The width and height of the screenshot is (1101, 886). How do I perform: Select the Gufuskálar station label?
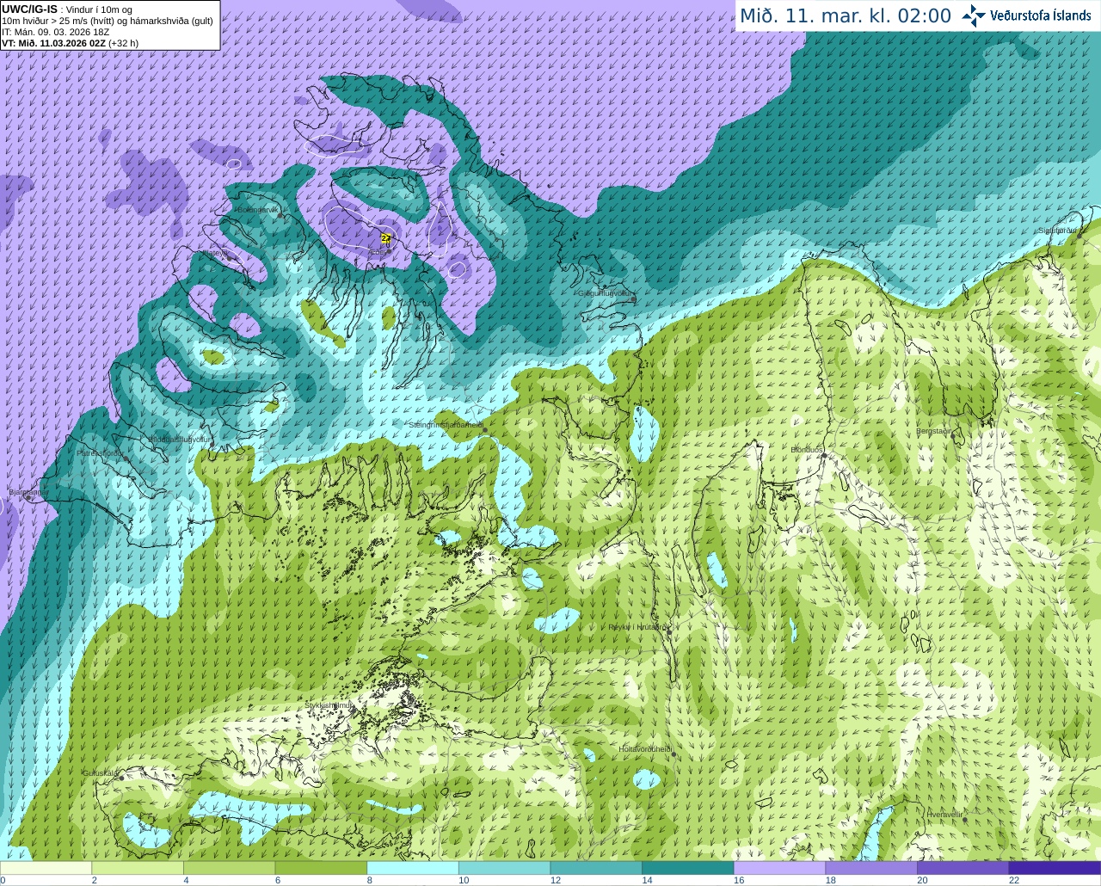[101, 773]
